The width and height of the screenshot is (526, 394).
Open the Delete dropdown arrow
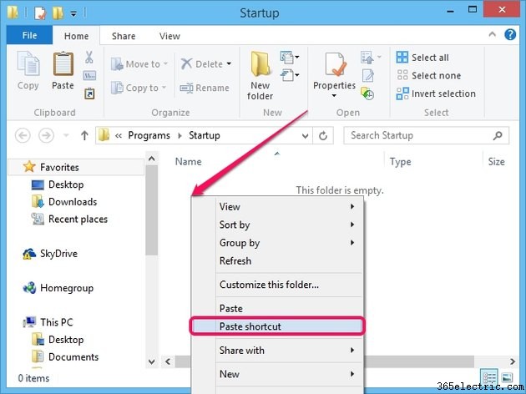pyautogui.click(x=229, y=63)
